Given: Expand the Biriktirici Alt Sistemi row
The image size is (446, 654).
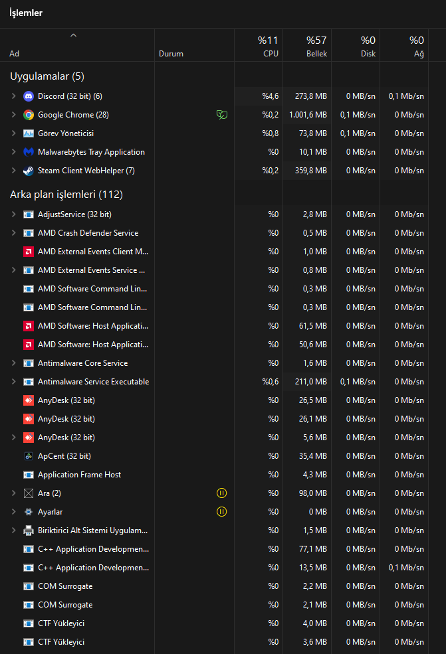Looking at the screenshot, I should 13,531.
